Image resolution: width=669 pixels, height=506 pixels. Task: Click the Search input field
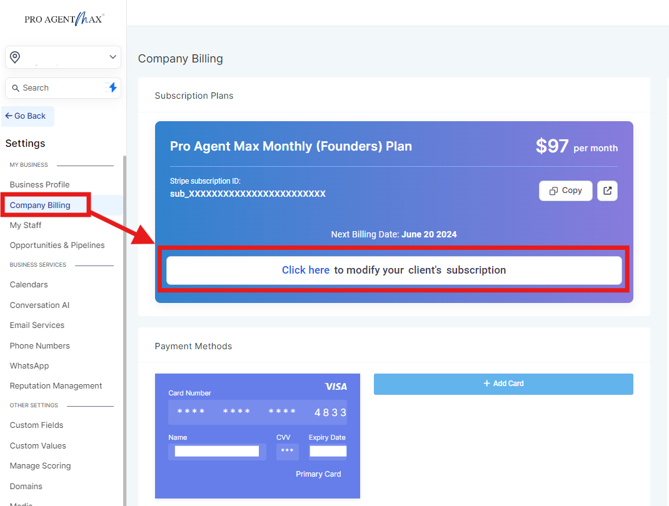click(59, 88)
